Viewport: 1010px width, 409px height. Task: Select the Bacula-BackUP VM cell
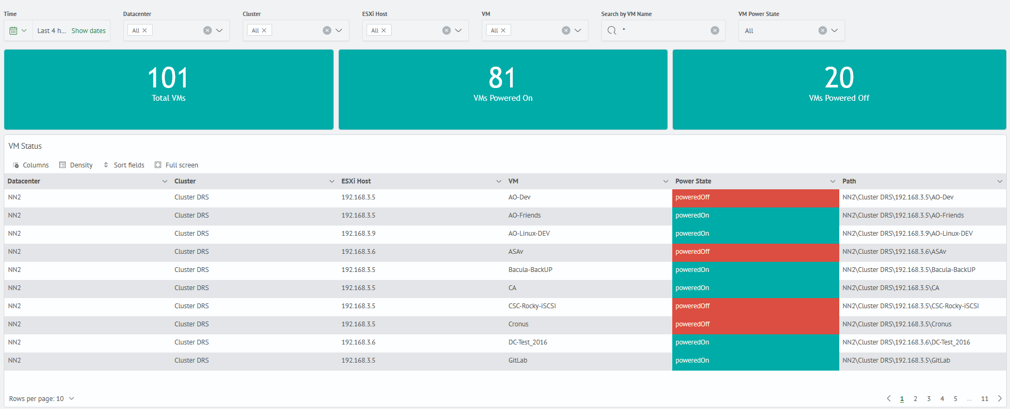point(588,270)
